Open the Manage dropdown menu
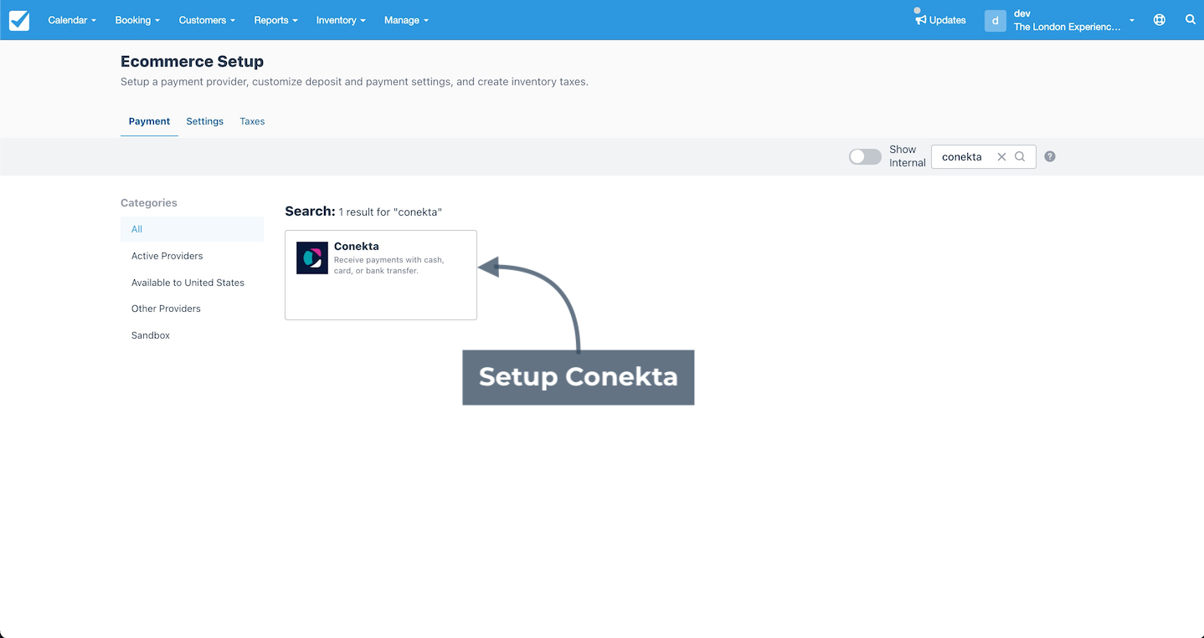 click(406, 20)
